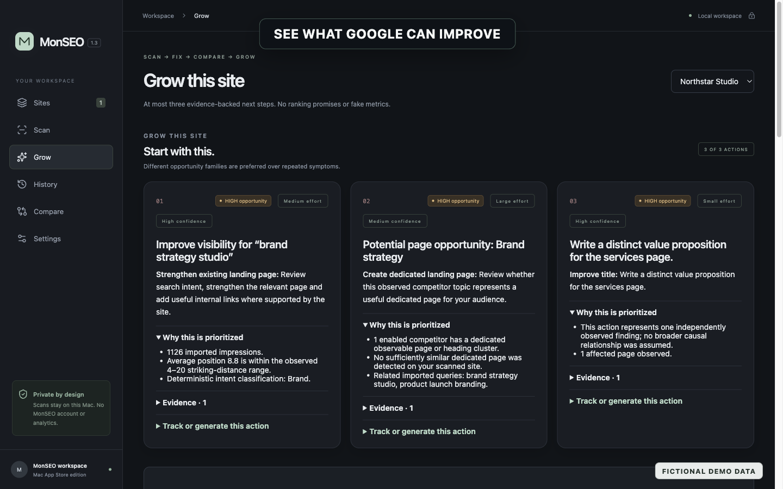Open the History page
This screenshot has height=489, width=783.
point(61,184)
